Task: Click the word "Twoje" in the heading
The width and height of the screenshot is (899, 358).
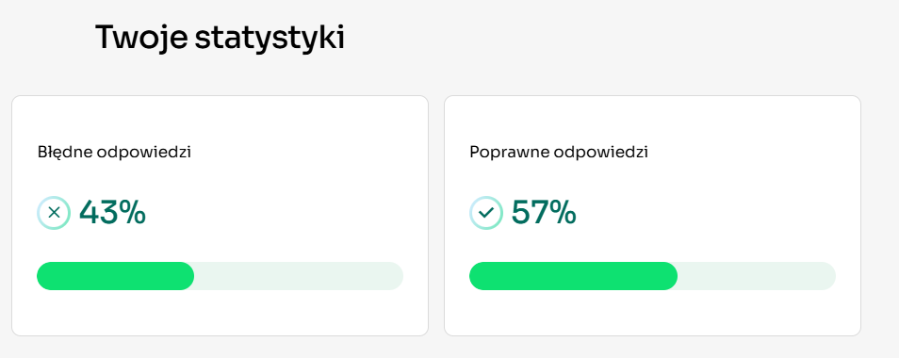Action: coord(141,38)
